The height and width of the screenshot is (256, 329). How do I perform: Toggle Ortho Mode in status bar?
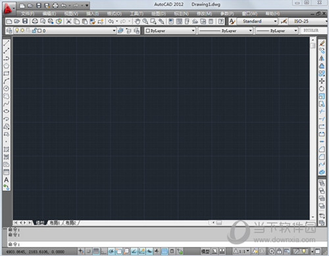tap(103, 251)
